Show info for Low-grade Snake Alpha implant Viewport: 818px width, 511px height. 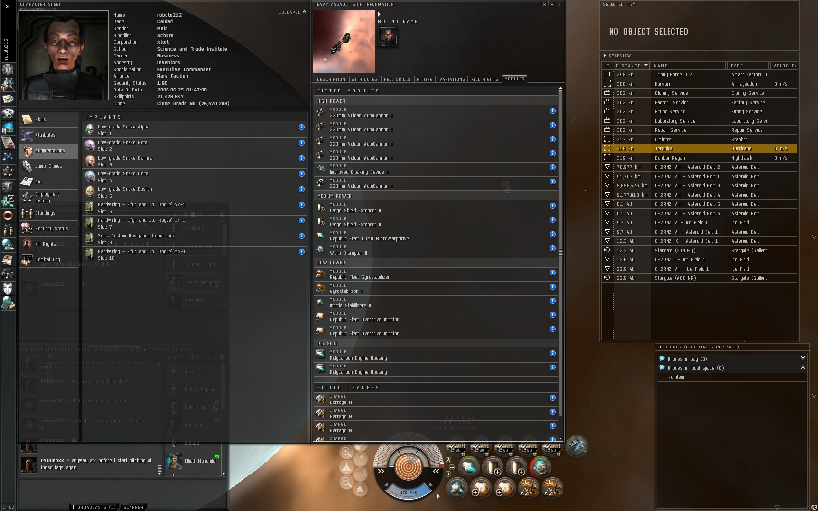[302, 127]
